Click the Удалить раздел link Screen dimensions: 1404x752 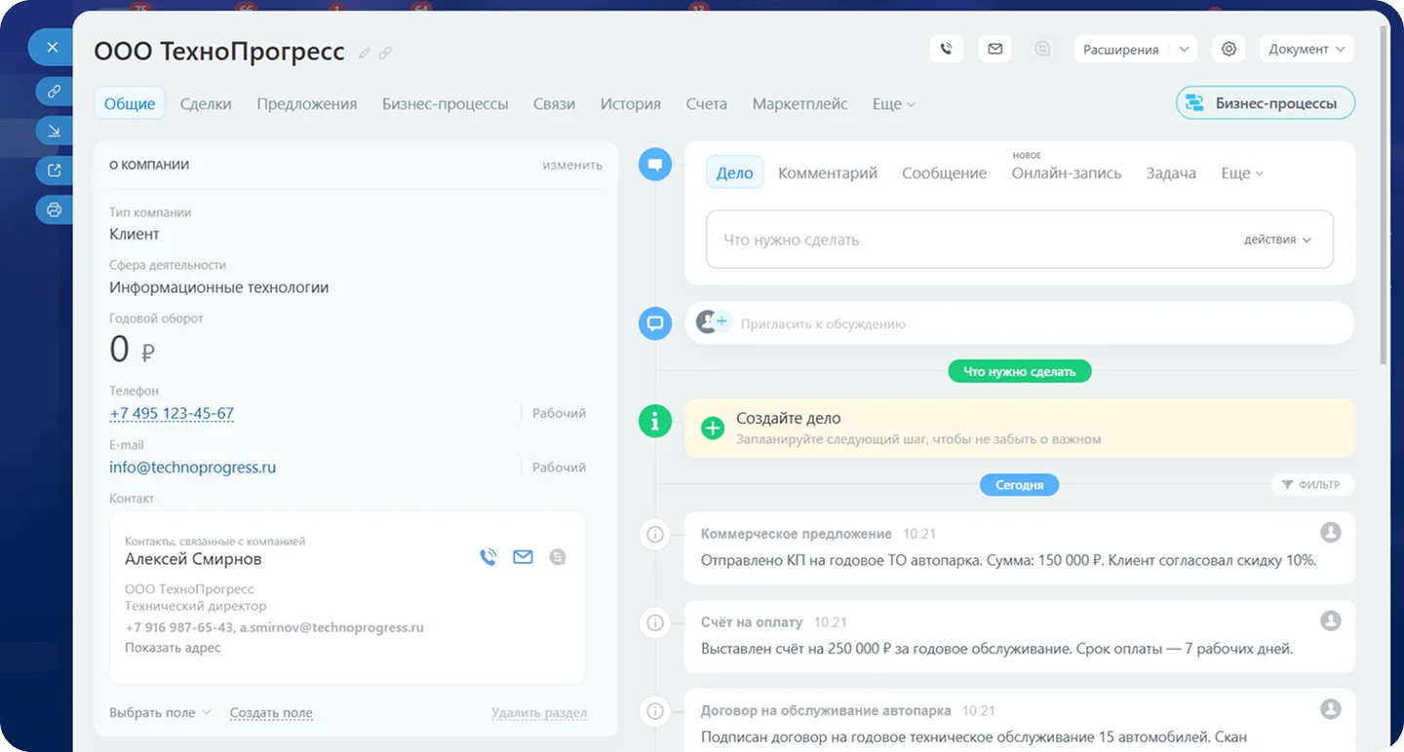tap(539, 713)
